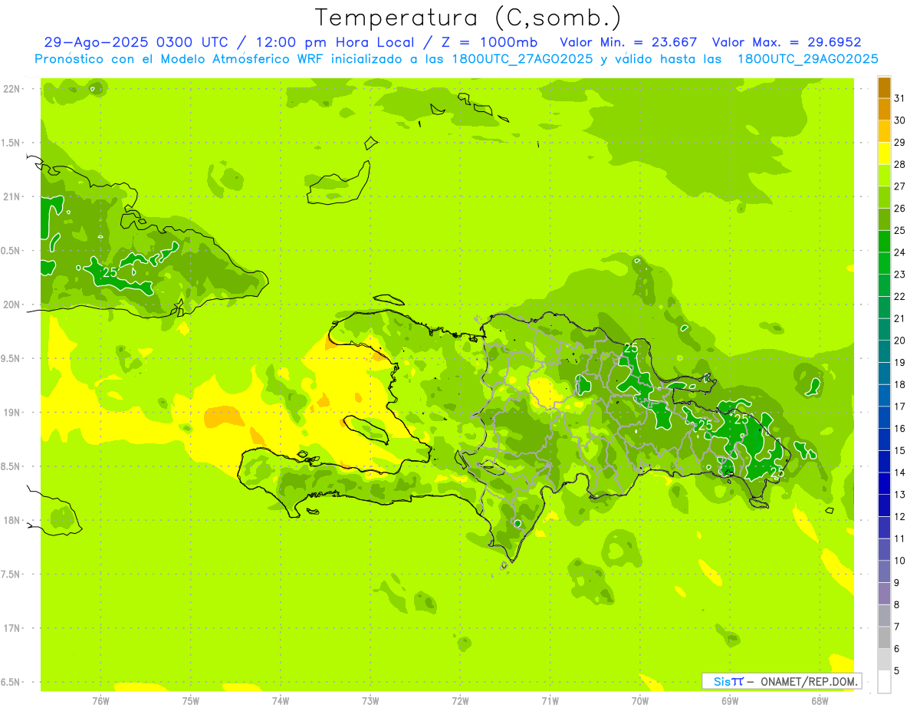Click the 17N latitude label
The width and height of the screenshot is (920, 711).
pos(13,628)
